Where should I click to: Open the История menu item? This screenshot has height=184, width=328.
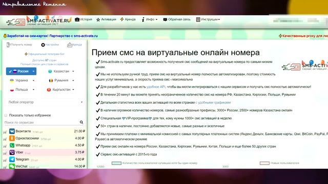(84, 19)
